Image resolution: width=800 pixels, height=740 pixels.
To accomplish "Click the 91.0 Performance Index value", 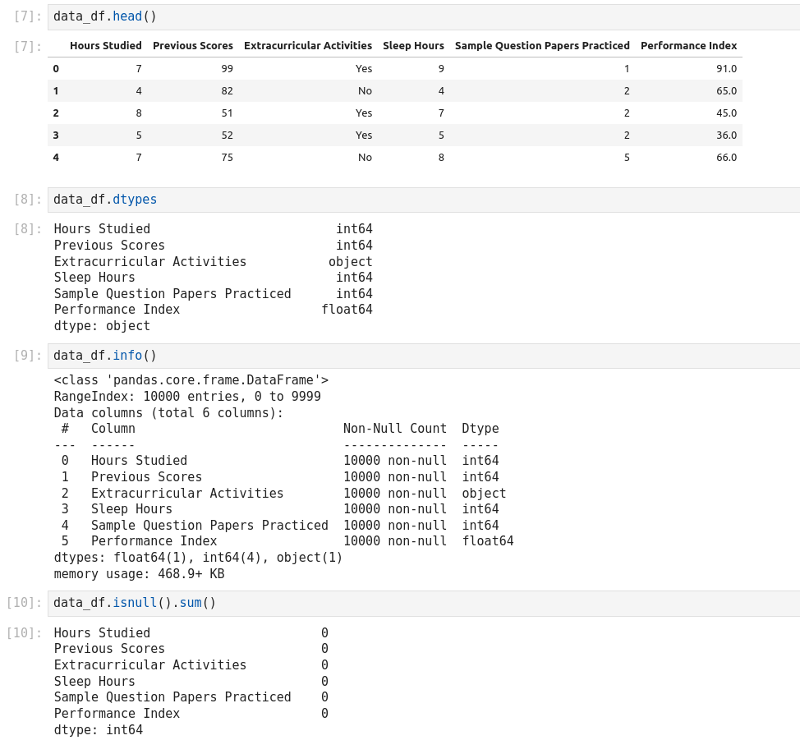I will pos(726,69).
